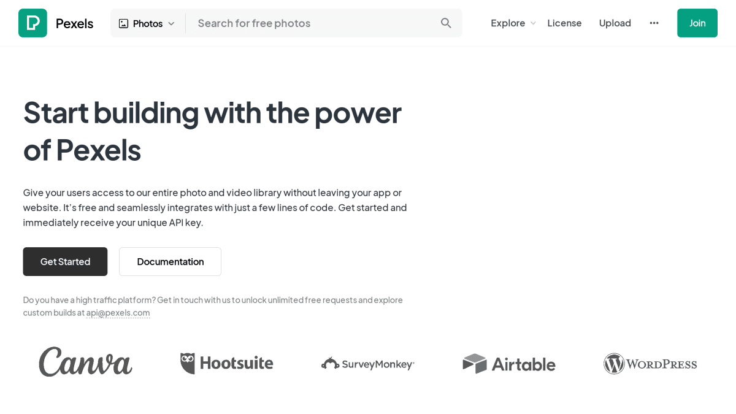The image size is (736, 414).
Task: Open the Photos media type dropdown
Action: pos(147,23)
